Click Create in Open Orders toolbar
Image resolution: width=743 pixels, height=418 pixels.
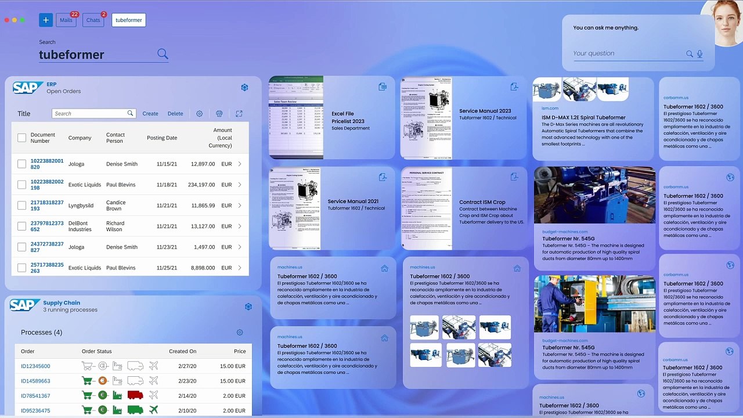(150, 114)
